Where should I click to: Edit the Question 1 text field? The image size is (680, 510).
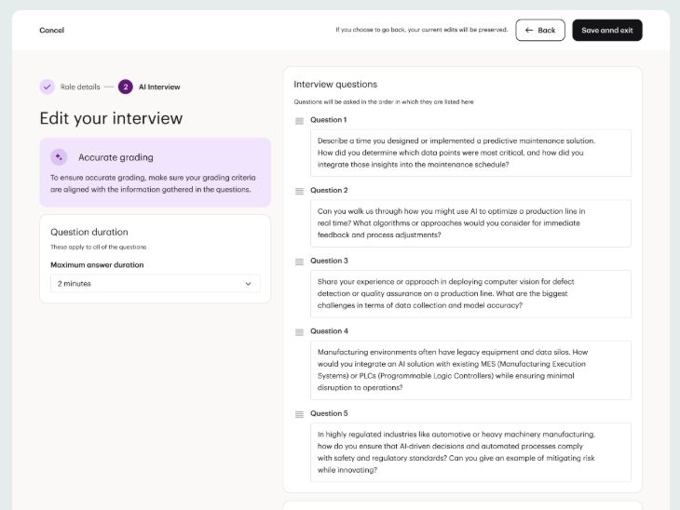point(470,153)
